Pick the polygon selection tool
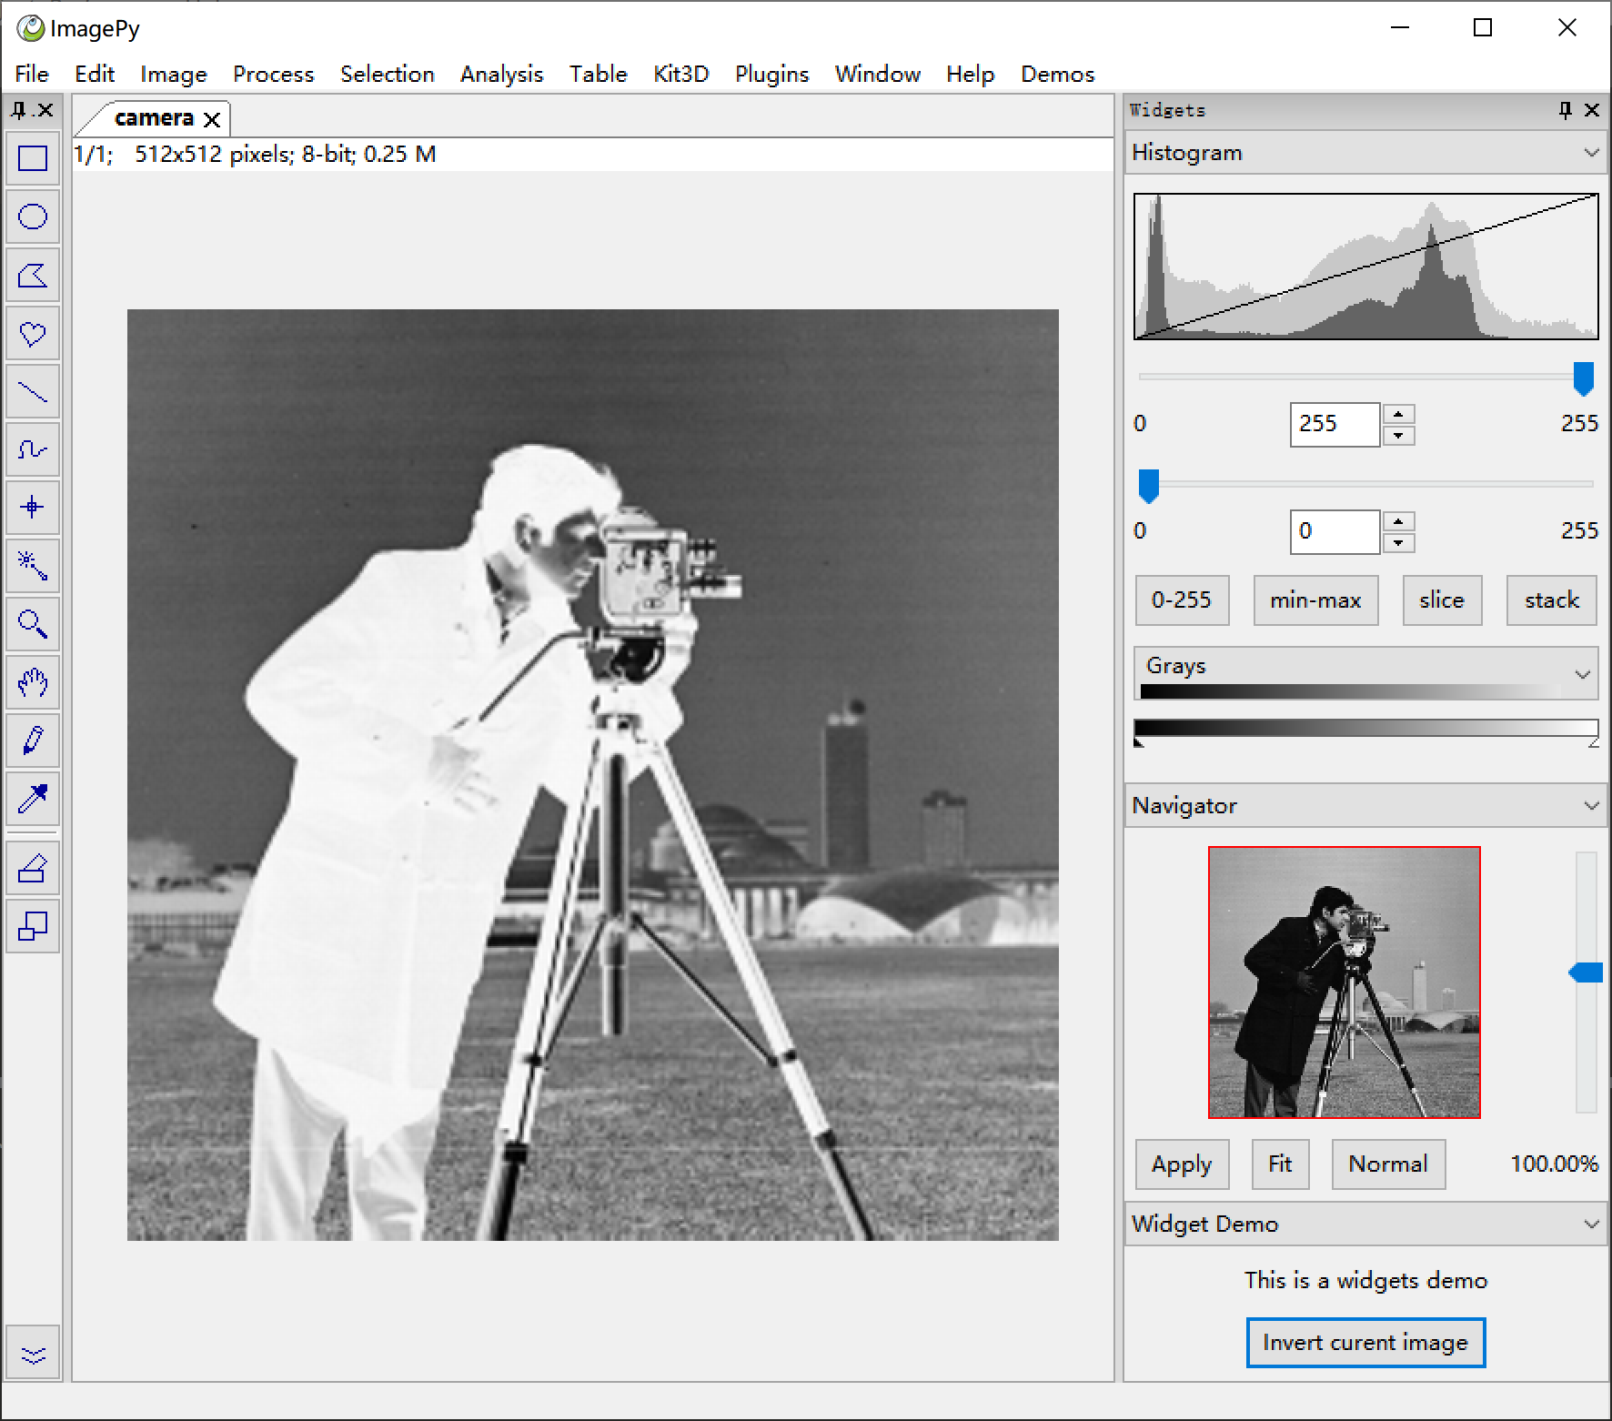 [x=33, y=276]
